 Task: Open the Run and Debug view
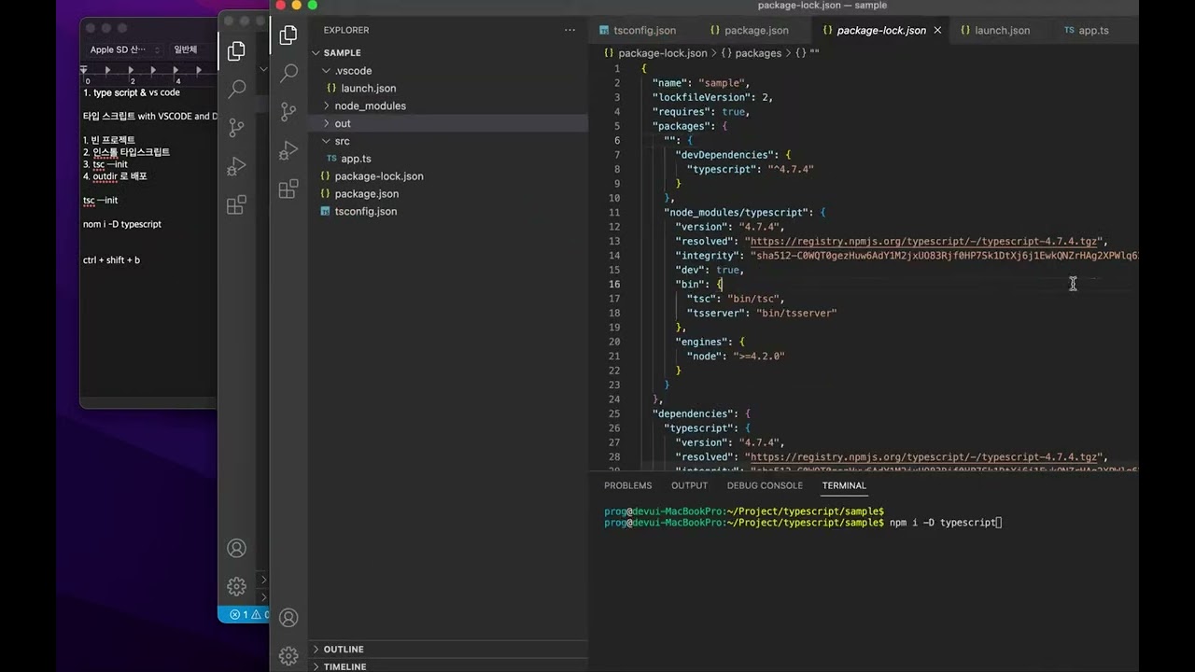click(288, 150)
